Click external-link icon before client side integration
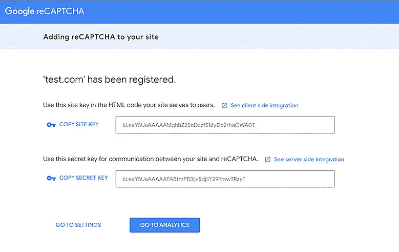This screenshot has height=252, width=399. point(224,106)
